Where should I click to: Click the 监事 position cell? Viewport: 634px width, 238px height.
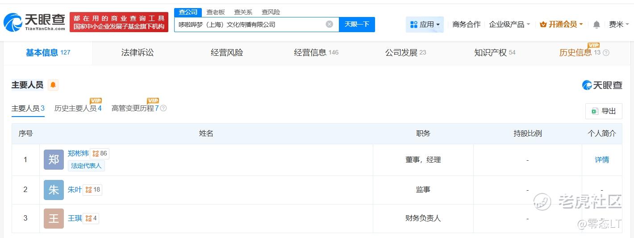pyautogui.click(x=423, y=190)
